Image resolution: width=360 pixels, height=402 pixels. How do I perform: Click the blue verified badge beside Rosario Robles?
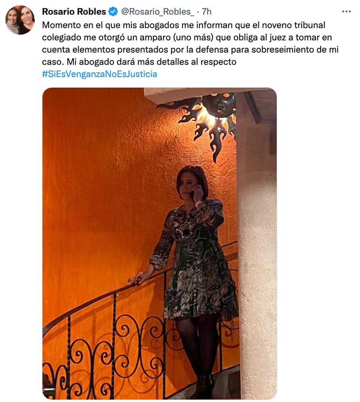[113, 12]
